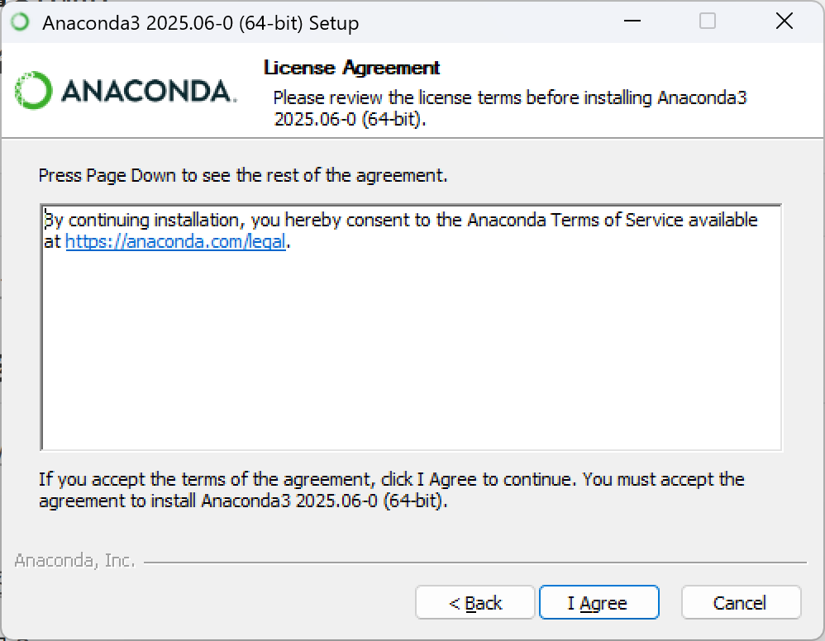Click the 'Press Page Down' instruction text
The image size is (825, 641).
(243, 175)
